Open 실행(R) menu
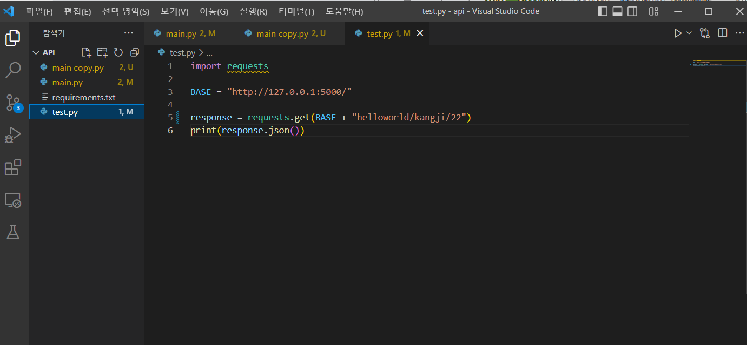This screenshot has width=747, height=345. pyautogui.click(x=253, y=11)
